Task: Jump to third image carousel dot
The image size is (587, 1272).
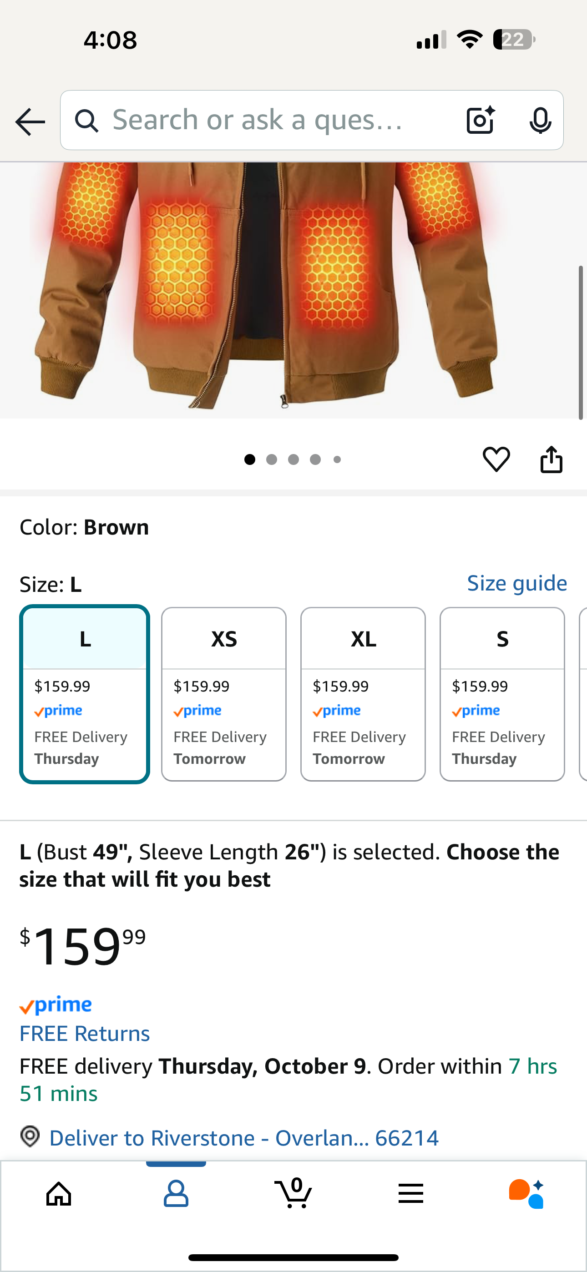Action: (293, 460)
